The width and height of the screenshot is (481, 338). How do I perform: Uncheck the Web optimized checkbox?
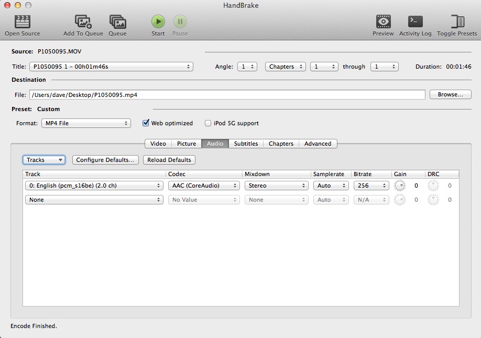click(x=146, y=123)
